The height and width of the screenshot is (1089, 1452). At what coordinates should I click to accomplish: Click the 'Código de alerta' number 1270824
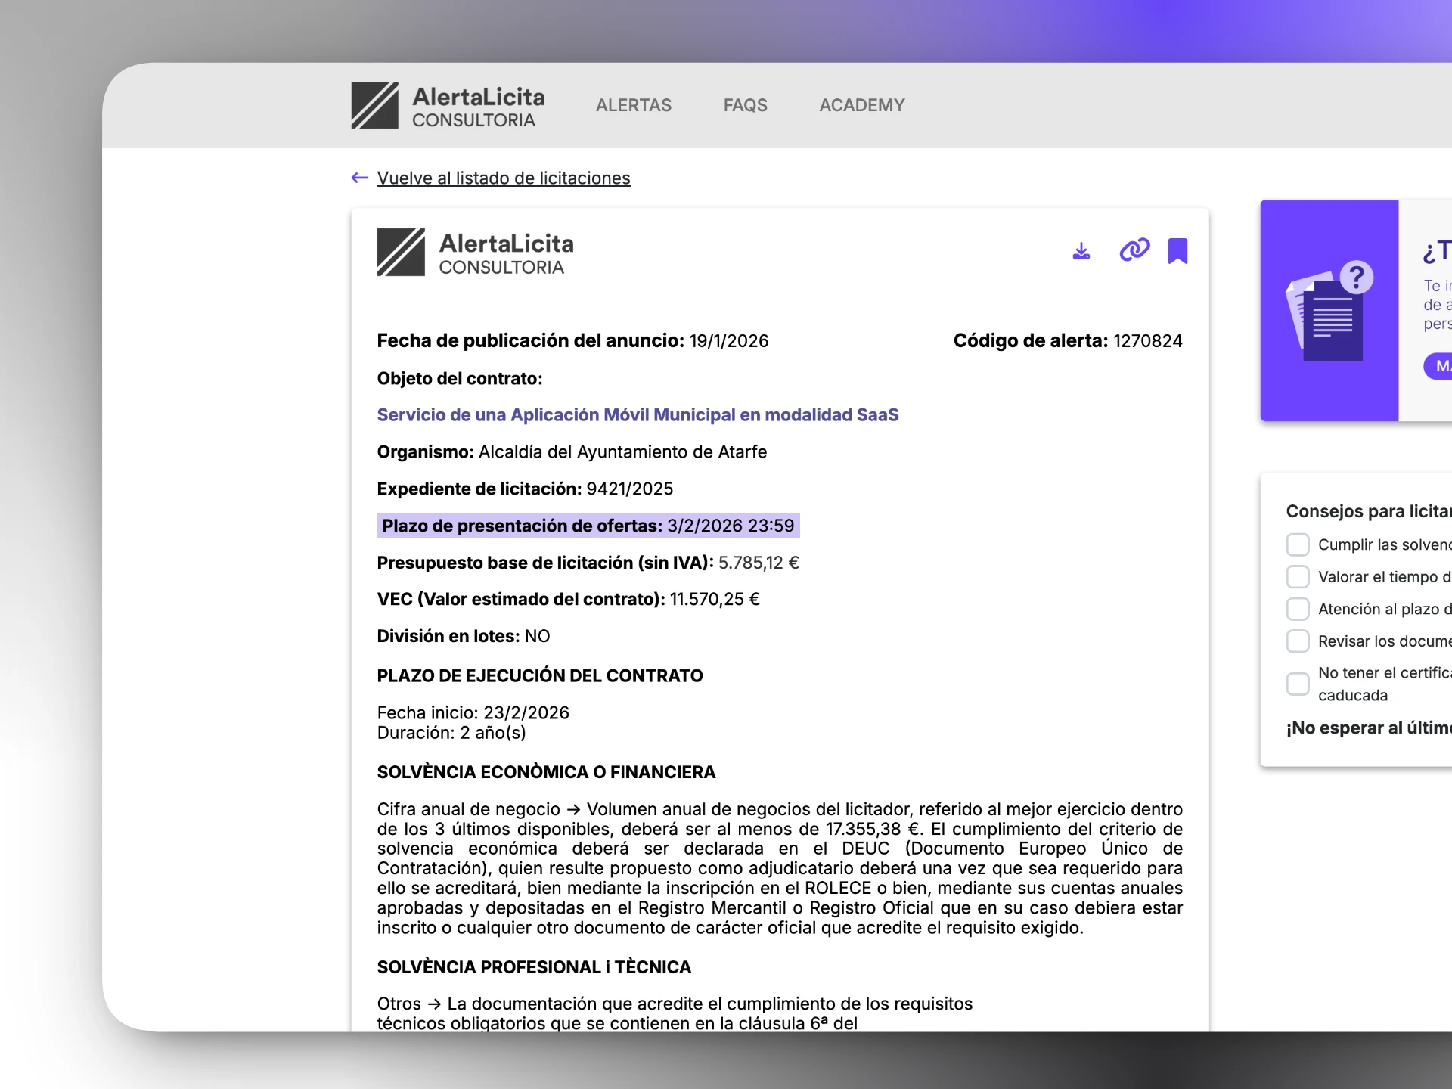(x=1147, y=341)
